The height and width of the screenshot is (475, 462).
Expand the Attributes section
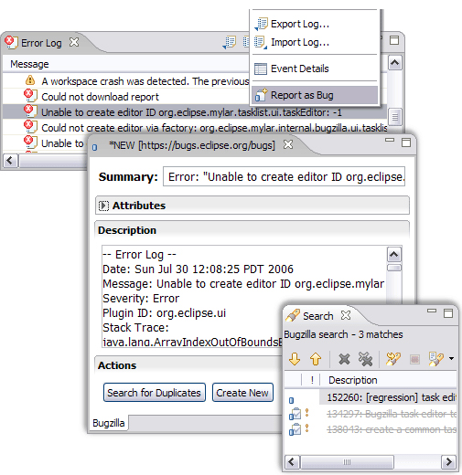coord(103,206)
